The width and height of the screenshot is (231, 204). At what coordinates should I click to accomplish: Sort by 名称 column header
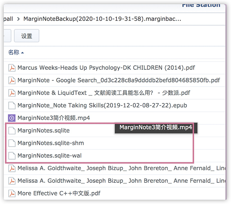[13, 52]
